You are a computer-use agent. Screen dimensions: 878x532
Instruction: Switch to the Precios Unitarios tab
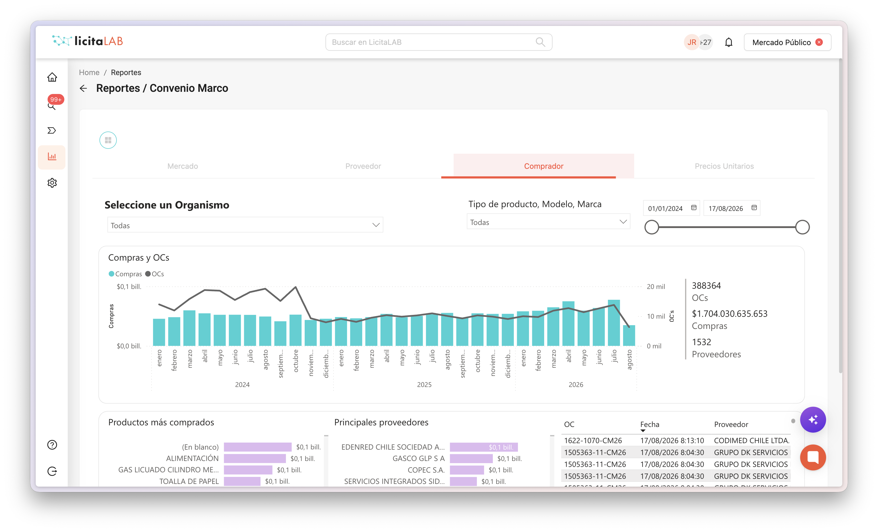click(724, 166)
